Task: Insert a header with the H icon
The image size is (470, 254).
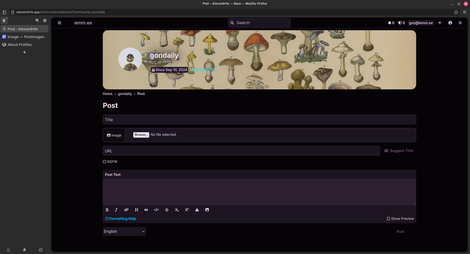Action: 136,210
